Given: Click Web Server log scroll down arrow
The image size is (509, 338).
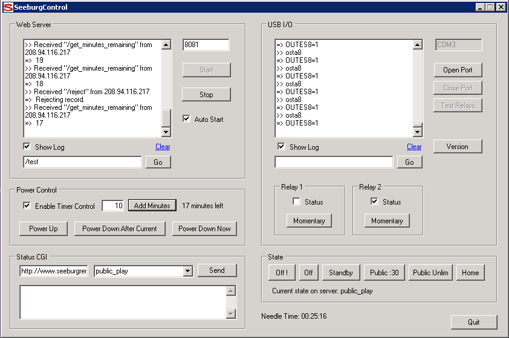Looking at the screenshot, I should pos(166,132).
